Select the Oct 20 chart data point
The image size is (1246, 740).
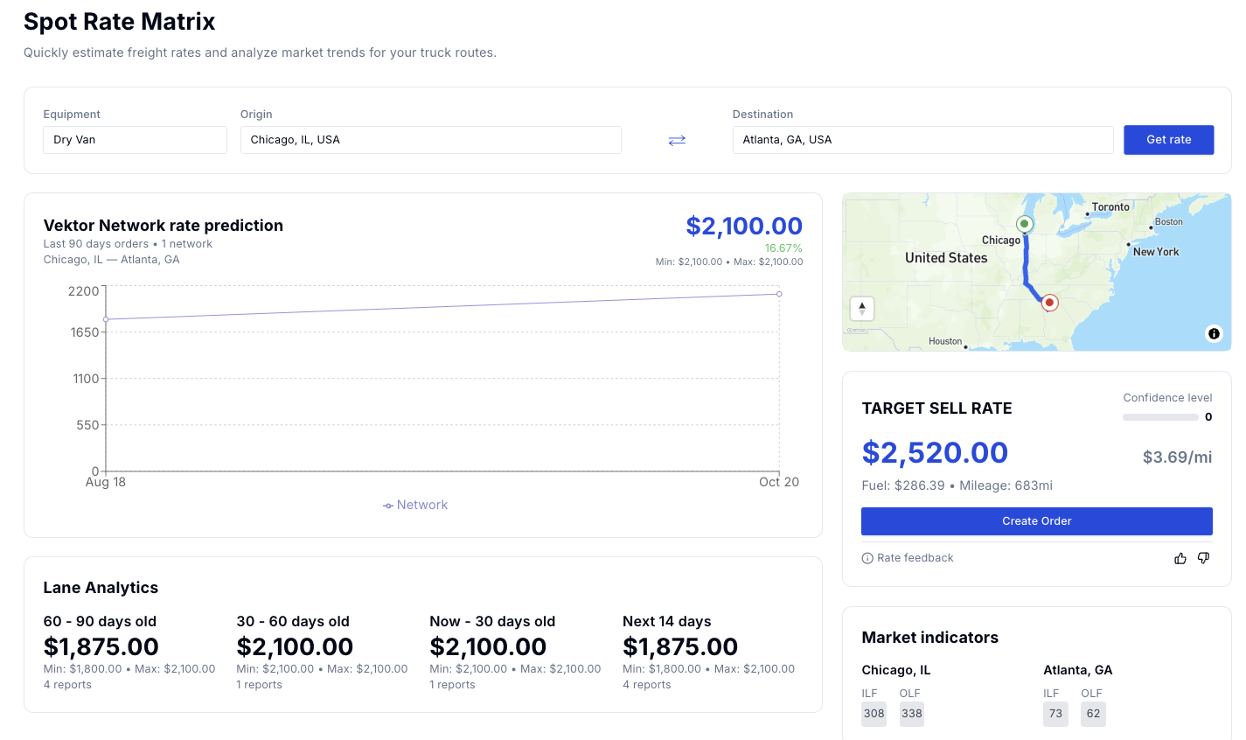[779, 294]
